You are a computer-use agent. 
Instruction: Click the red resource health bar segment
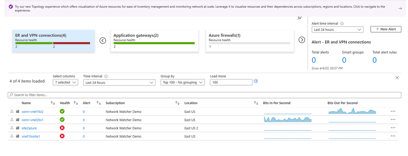[x=71, y=43]
